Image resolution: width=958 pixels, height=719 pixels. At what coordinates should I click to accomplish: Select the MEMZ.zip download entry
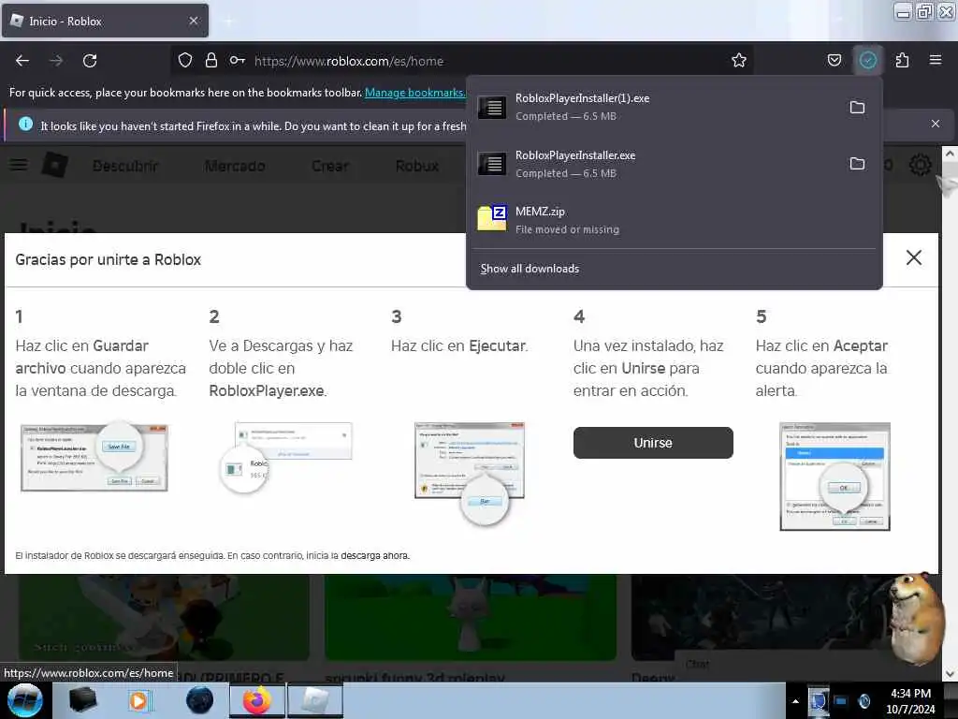[674, 219]
